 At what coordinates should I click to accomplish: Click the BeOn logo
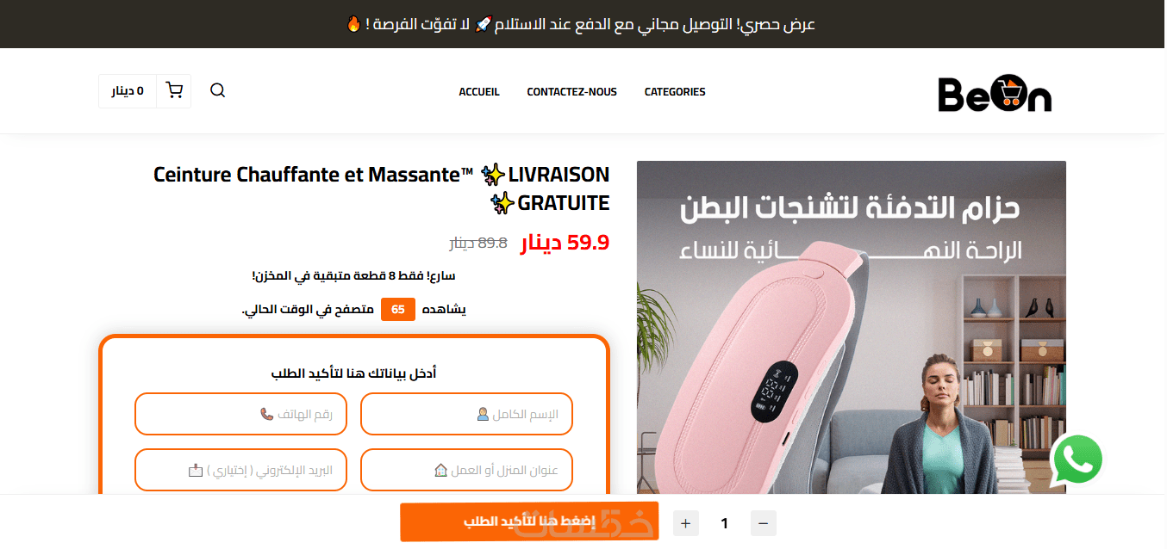(995, 93)
